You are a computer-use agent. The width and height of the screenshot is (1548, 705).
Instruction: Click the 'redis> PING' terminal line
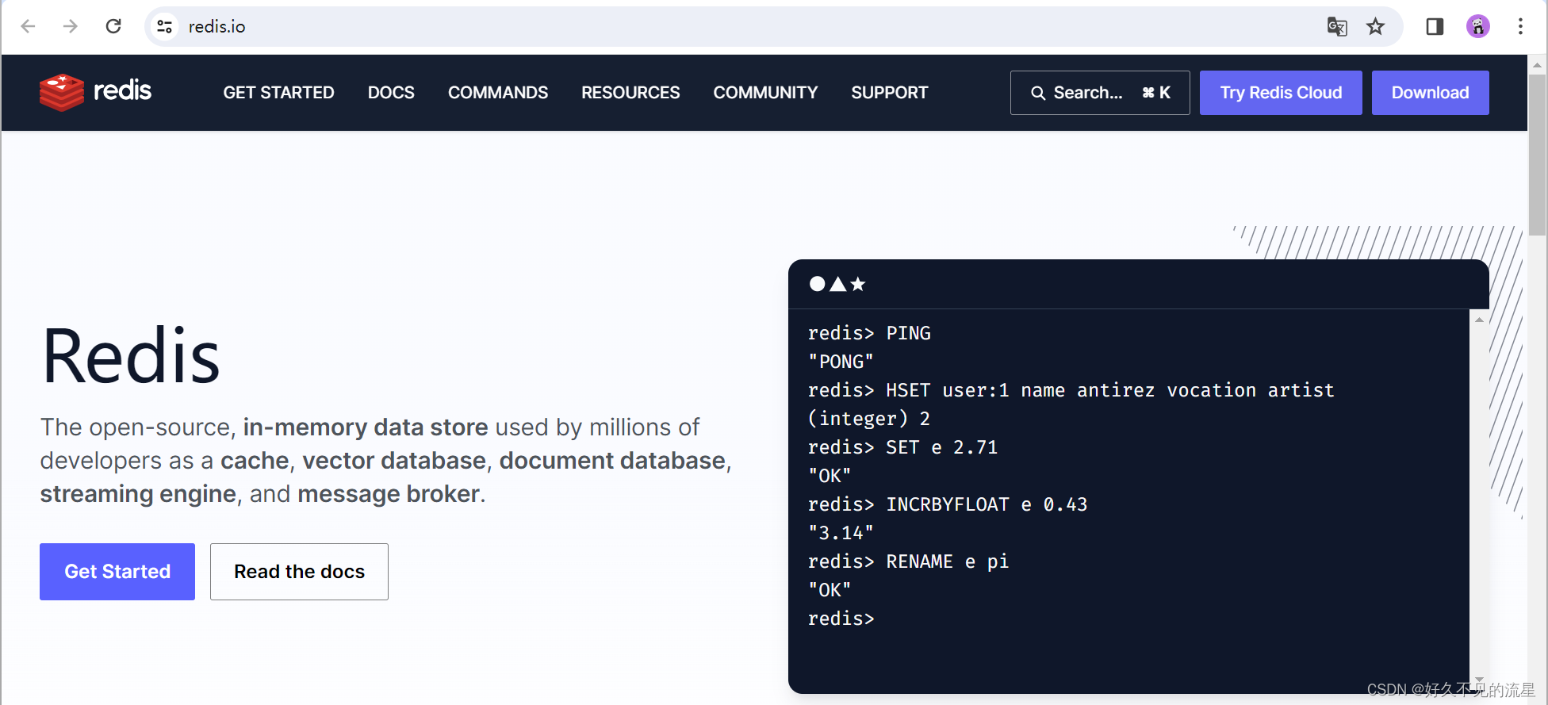click(869, 333)
